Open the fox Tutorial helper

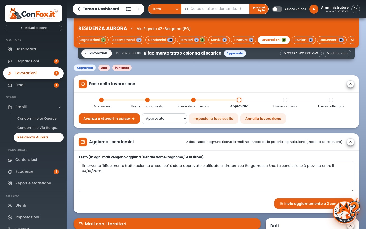pos(347,212)
